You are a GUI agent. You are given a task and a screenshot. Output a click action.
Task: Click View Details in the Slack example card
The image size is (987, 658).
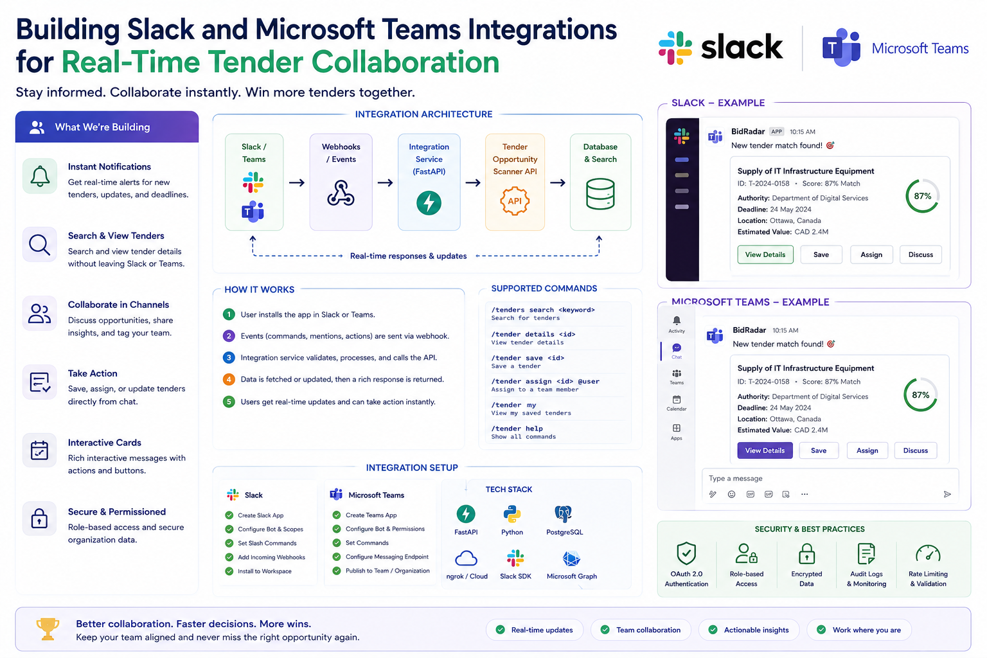(x=765, y=254)
